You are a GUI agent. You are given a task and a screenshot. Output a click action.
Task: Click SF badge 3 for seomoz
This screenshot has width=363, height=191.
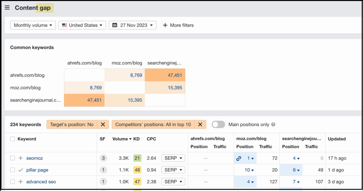click(103, 158)
